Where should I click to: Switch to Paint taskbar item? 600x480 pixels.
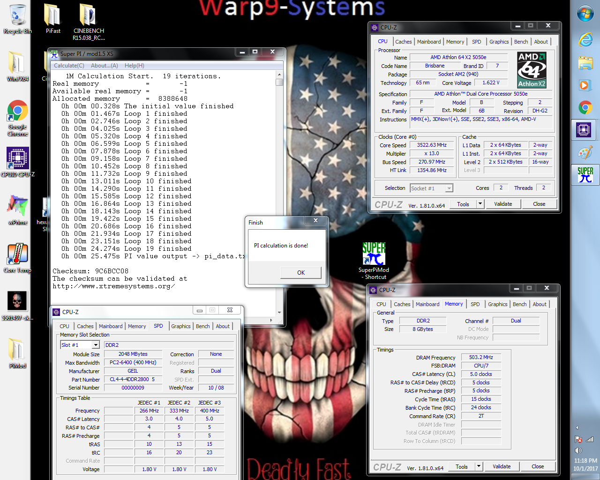click(x=585, y=153)
